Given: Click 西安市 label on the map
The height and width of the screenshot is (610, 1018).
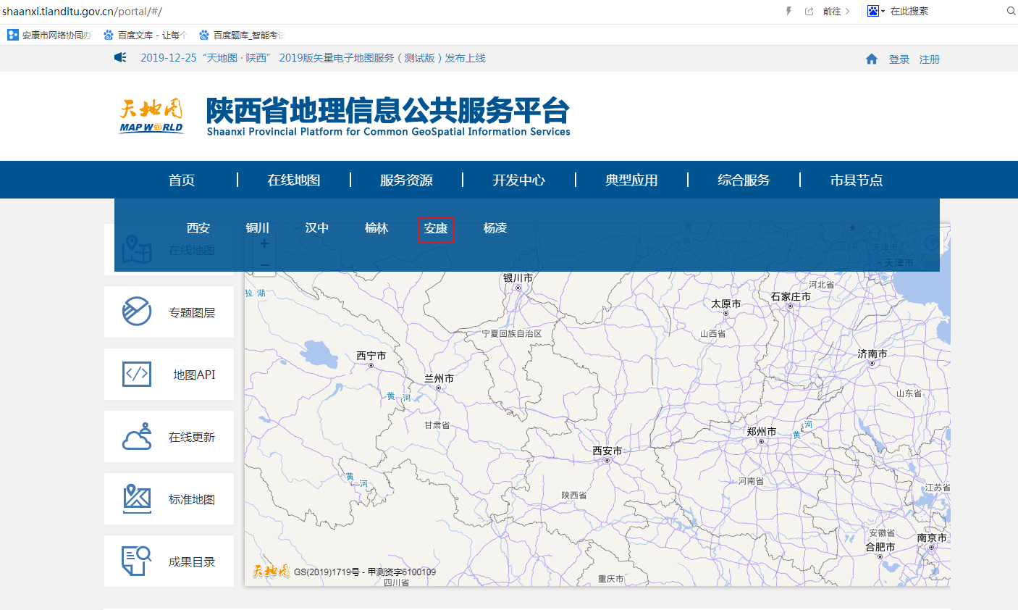Looking at the screenshot, I should tap(607, 451).
